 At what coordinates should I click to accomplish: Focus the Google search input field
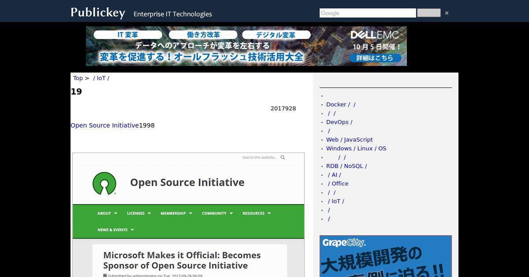[x=368, y=13]
